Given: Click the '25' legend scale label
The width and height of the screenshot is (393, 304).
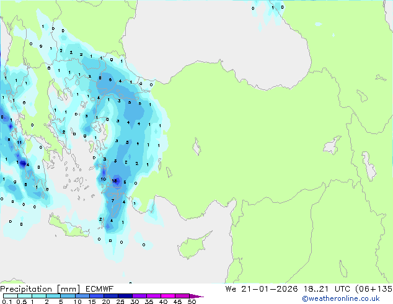Looking at the screenshot, I should point(120,302).
